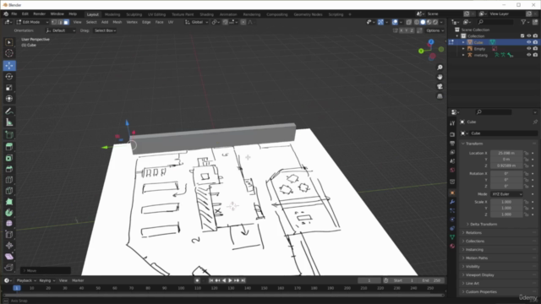The width and height of the screenshot is (541, 304).
Task: Click the timeline Play button
Action: [x=230, y=280]
